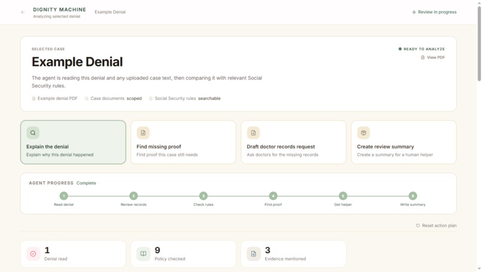Click the back arrow icon
This screenshot has height=272, width=482.
[x=23, y=13]
